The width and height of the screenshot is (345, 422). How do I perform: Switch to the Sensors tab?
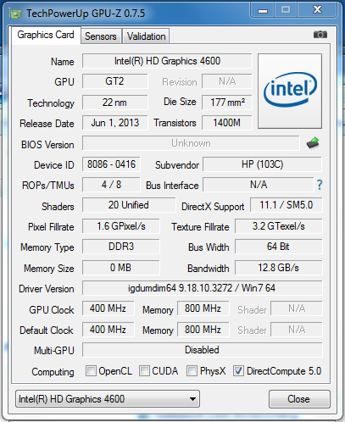[101, 36]
